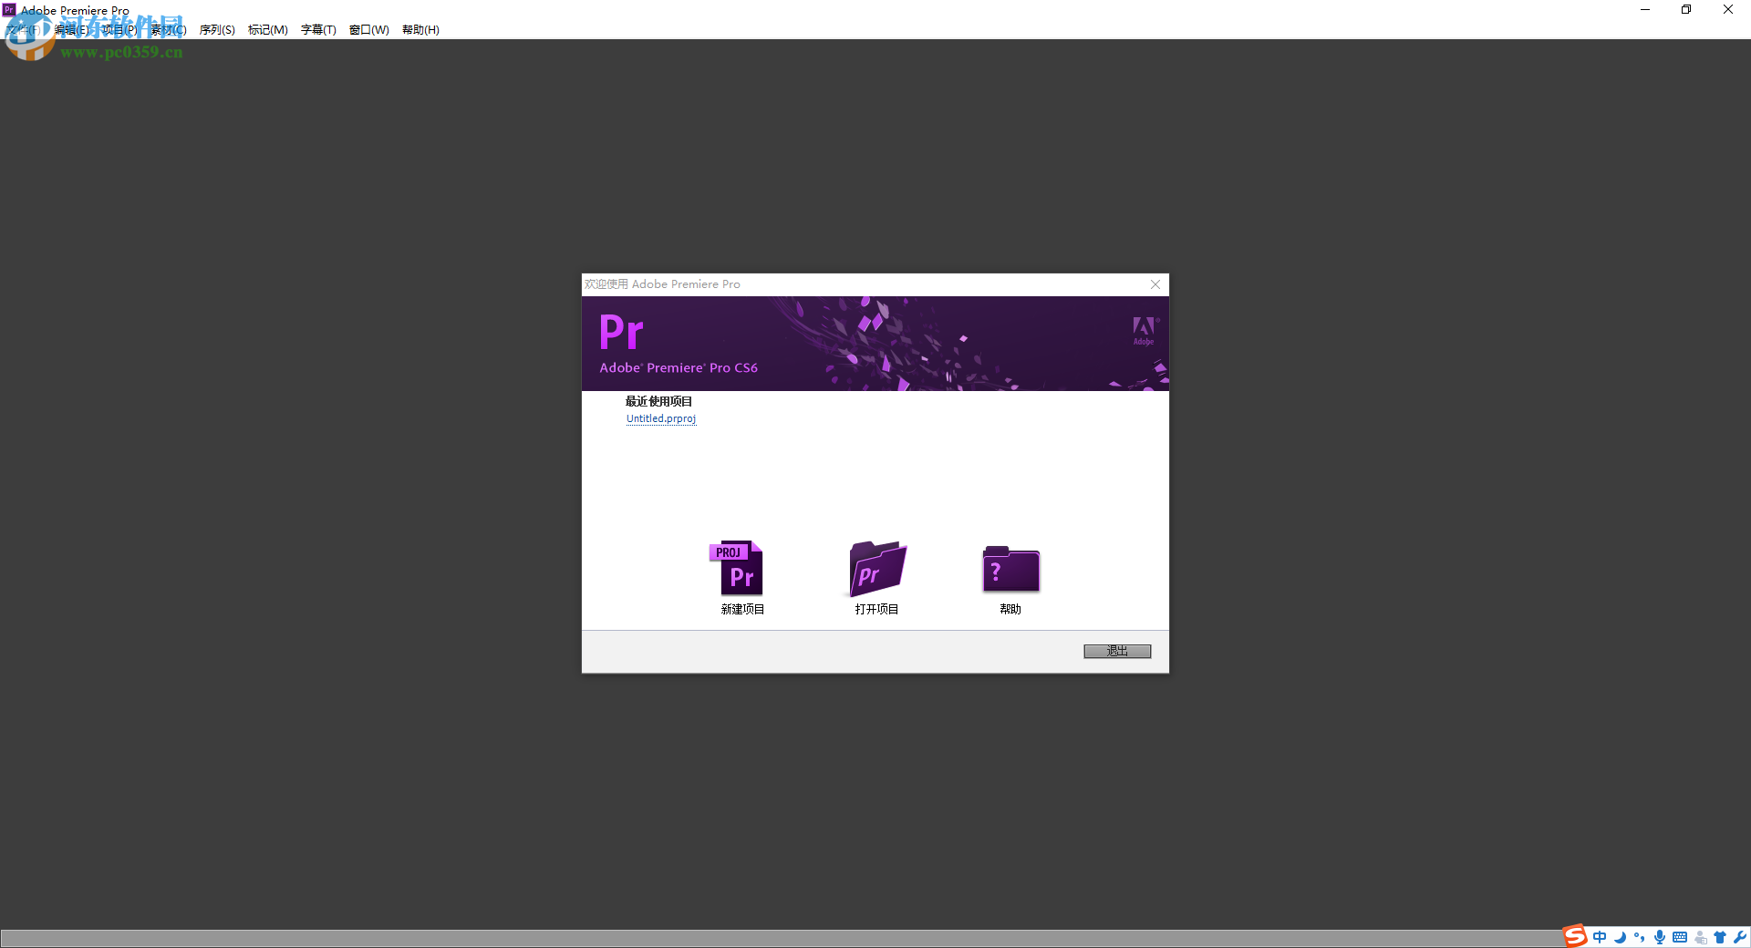Click the 帮助 question-mark folder icon

pyautogui.click(x=1010, y=569)
